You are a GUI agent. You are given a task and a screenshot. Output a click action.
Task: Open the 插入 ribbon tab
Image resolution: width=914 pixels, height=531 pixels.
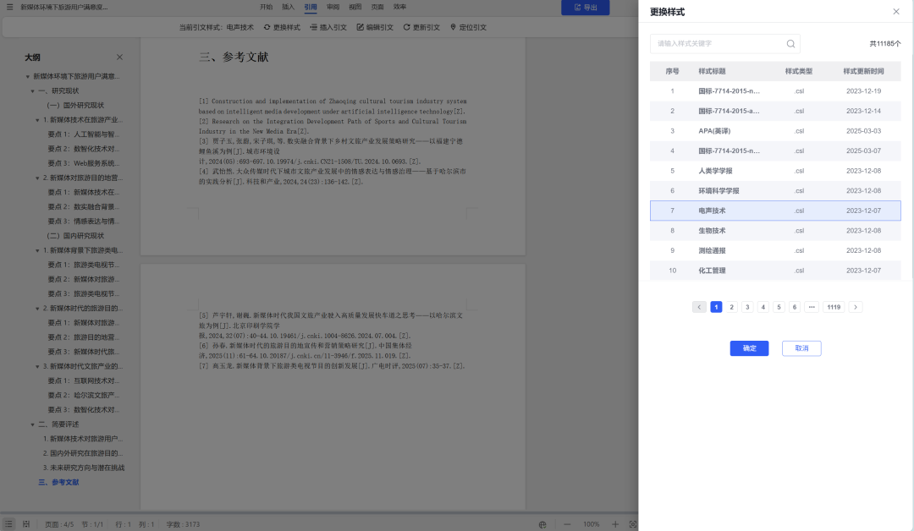289,7
